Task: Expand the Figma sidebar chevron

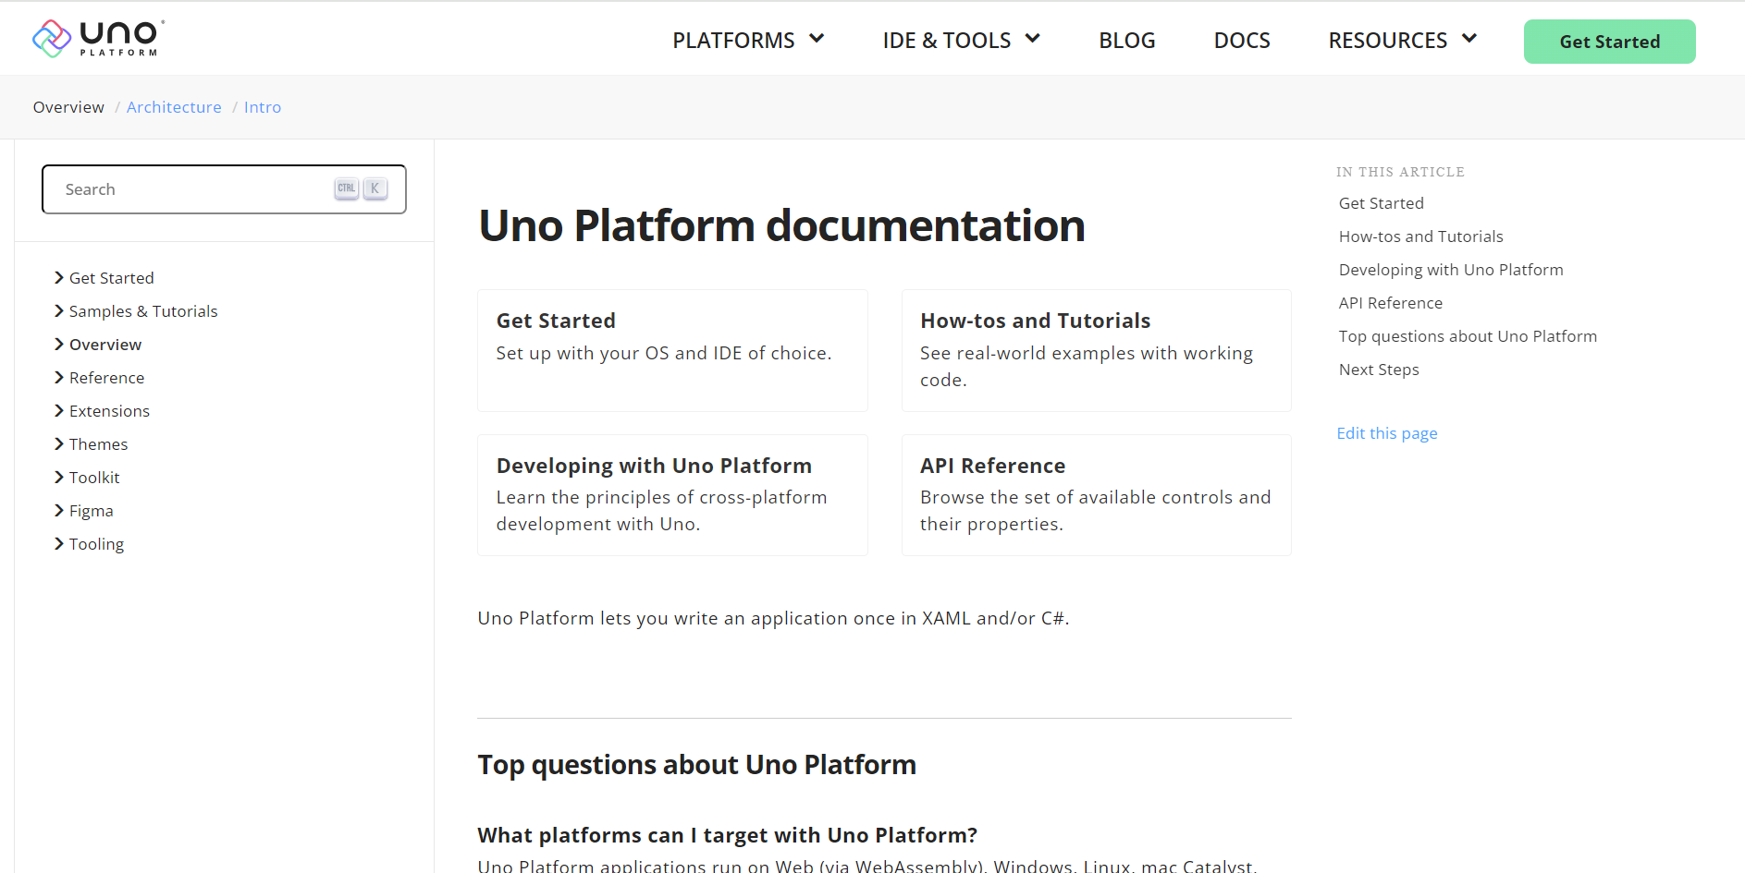Action: pos(59,511)
